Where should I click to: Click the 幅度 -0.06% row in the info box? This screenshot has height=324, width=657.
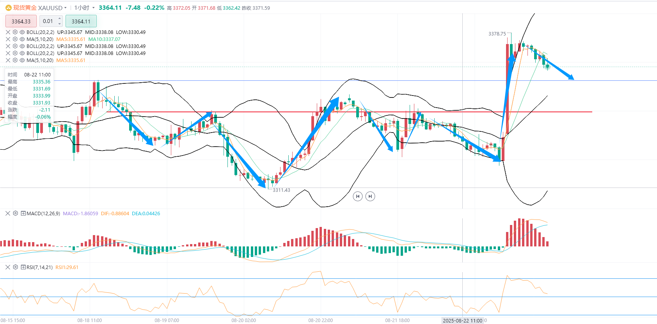[29, 117]
